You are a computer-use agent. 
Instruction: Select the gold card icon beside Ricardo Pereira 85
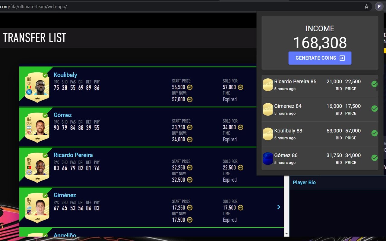click(x=268, y=85)
